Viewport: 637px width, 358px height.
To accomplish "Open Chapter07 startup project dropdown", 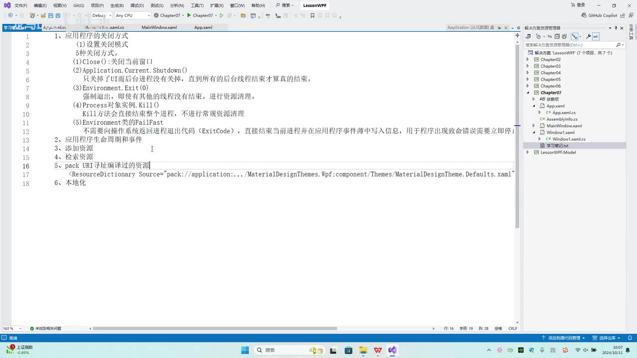I will coord(169,15).
